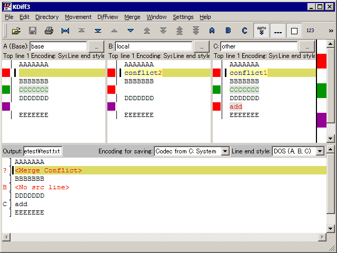Open the Edit menu
The width and height of the screenshot is (337, 253).
pos(24,17)
